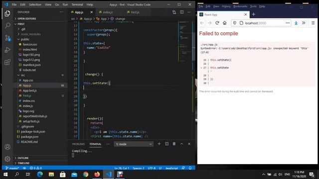The image size is (319, 179).
Task: Open the Terminal menu in VS Code
Action: pyautogui.click(x=77, y=4)
